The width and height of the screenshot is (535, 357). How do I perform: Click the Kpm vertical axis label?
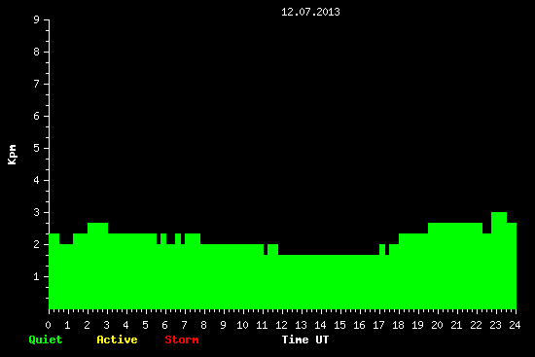click(13, 155)
